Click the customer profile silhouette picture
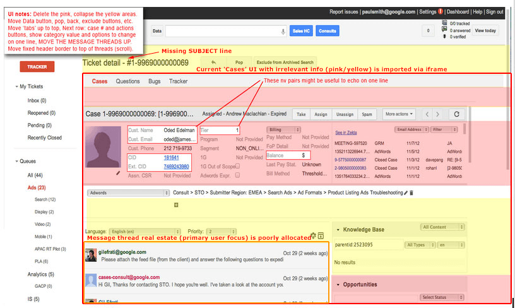Viewport: 515px width, 308px height. pyautogui.click(x=103, y=147)
